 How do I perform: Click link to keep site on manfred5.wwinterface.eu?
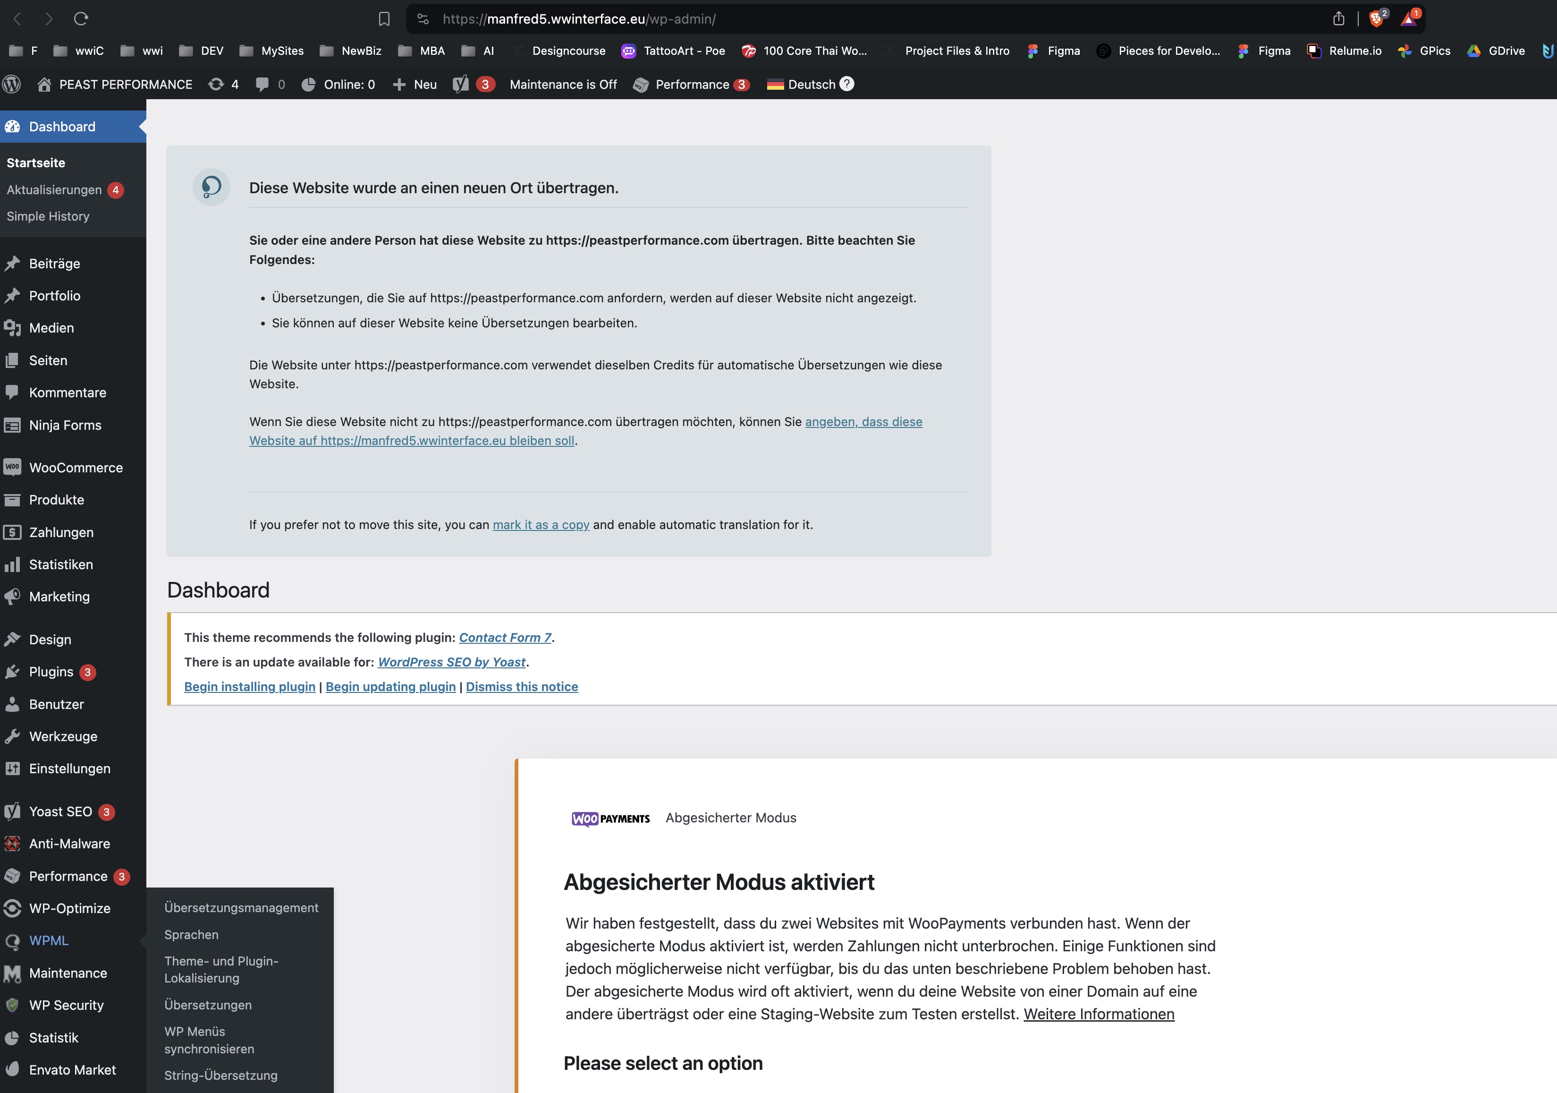click(x=585, y=432)
